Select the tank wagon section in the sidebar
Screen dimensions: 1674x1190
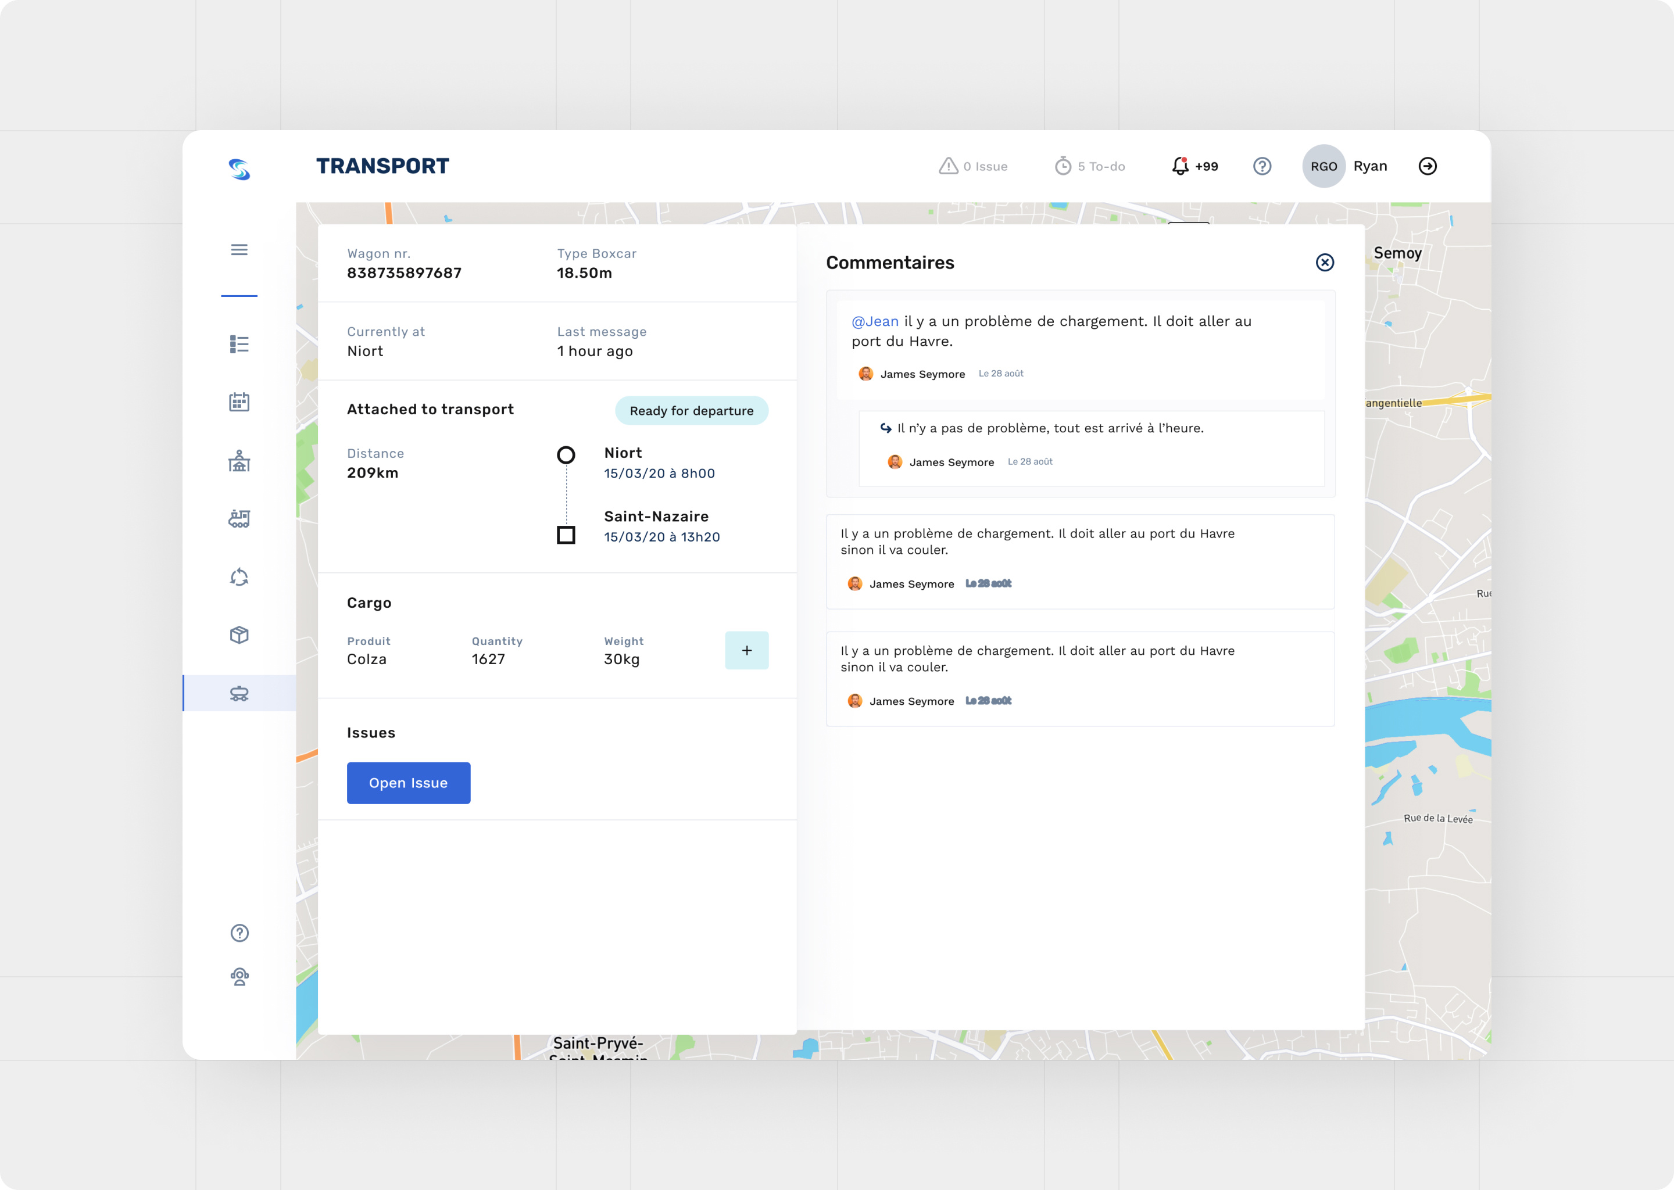(239, 693)
